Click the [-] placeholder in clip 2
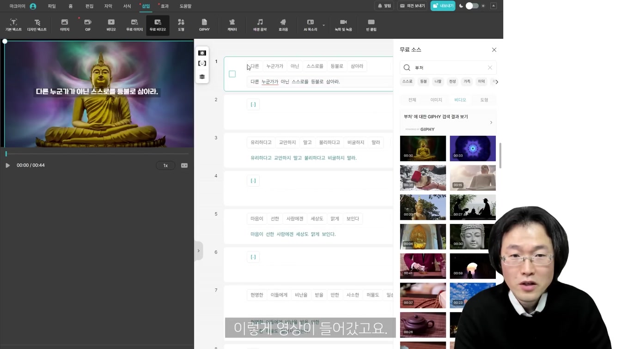621x349 pixels. pyautogui.click(x=253, y=104)
